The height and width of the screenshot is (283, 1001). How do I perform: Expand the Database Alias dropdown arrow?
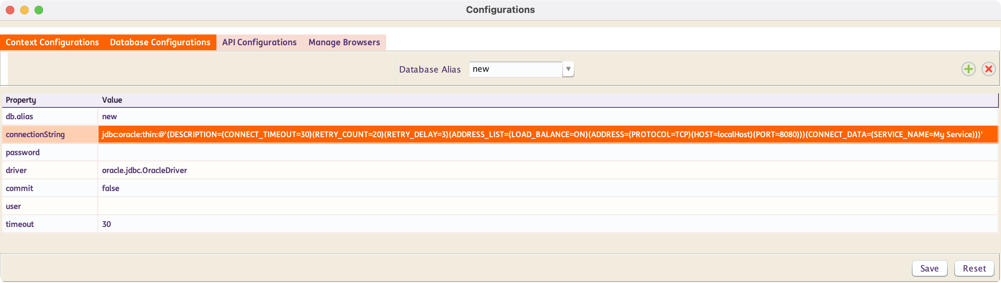(x=568, y=69)
